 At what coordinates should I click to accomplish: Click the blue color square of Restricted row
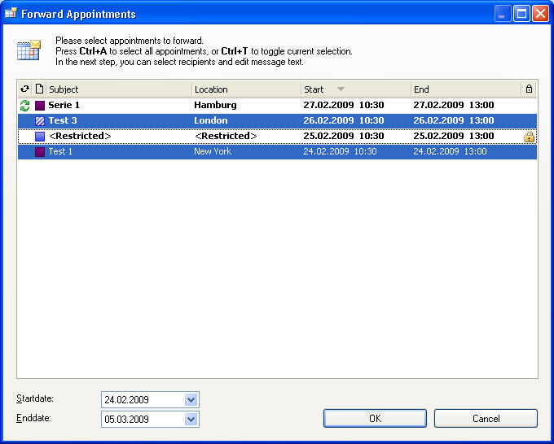(x=40, y=137)
